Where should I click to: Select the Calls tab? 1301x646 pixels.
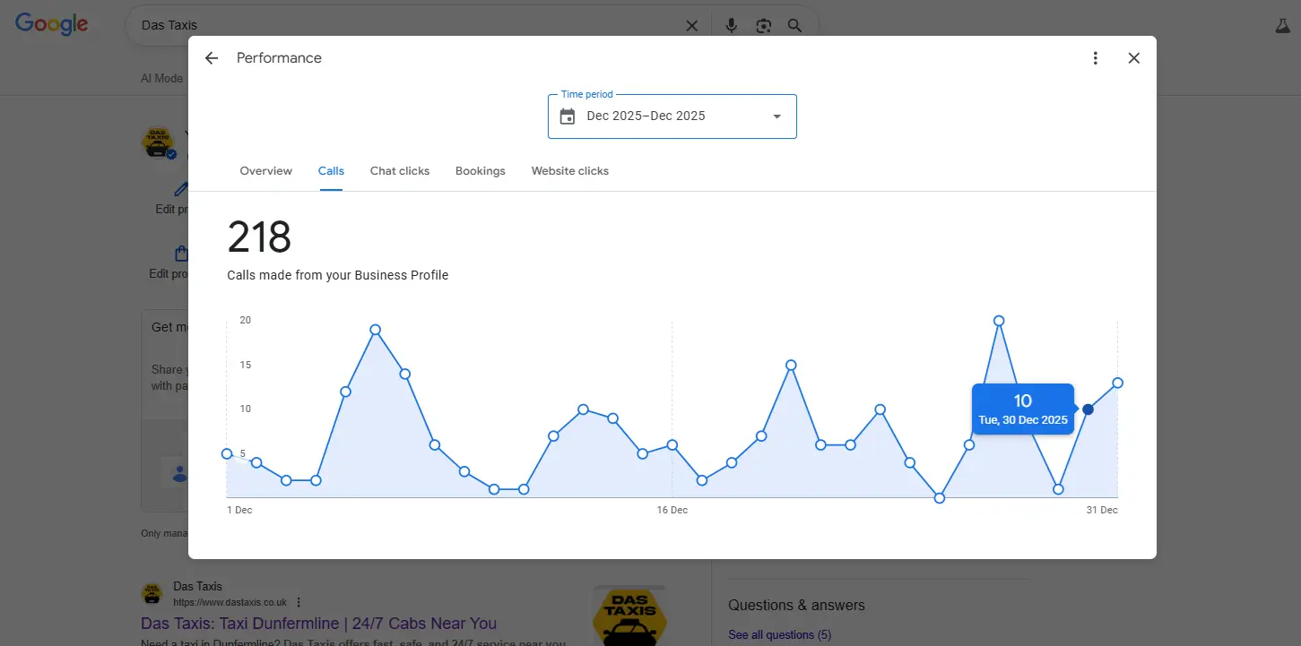click(331, 171)
